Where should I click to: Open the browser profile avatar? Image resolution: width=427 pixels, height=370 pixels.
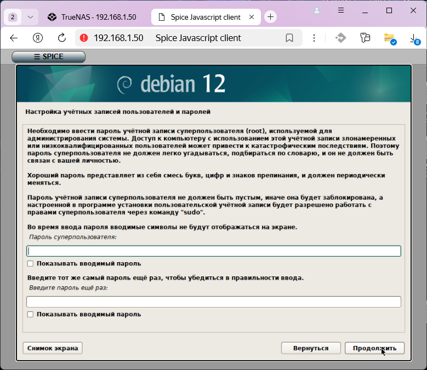[x=317, y=10]
